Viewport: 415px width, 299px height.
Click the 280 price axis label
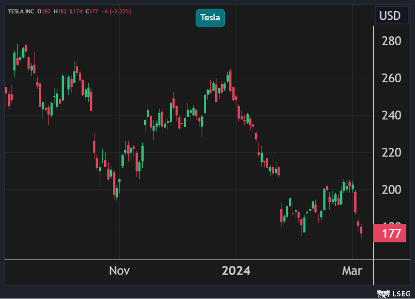(392, 42)
